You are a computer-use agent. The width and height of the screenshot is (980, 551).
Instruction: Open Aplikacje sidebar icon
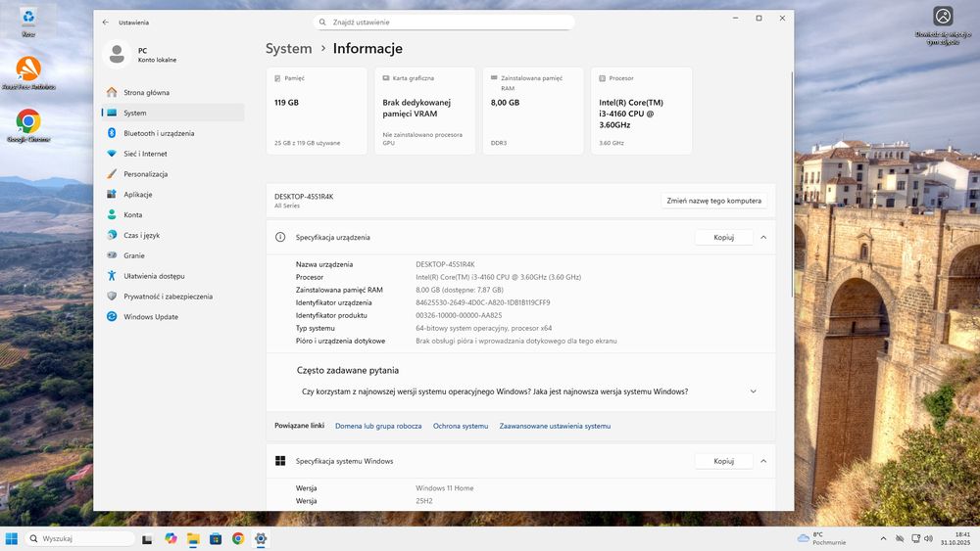(112, 194)
